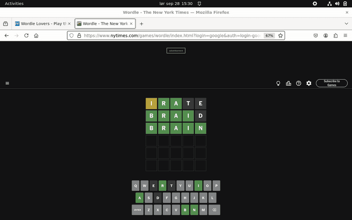
Task: Expand the list all tabs chevron
Action: pyautogui.click(x=346, y=24)
